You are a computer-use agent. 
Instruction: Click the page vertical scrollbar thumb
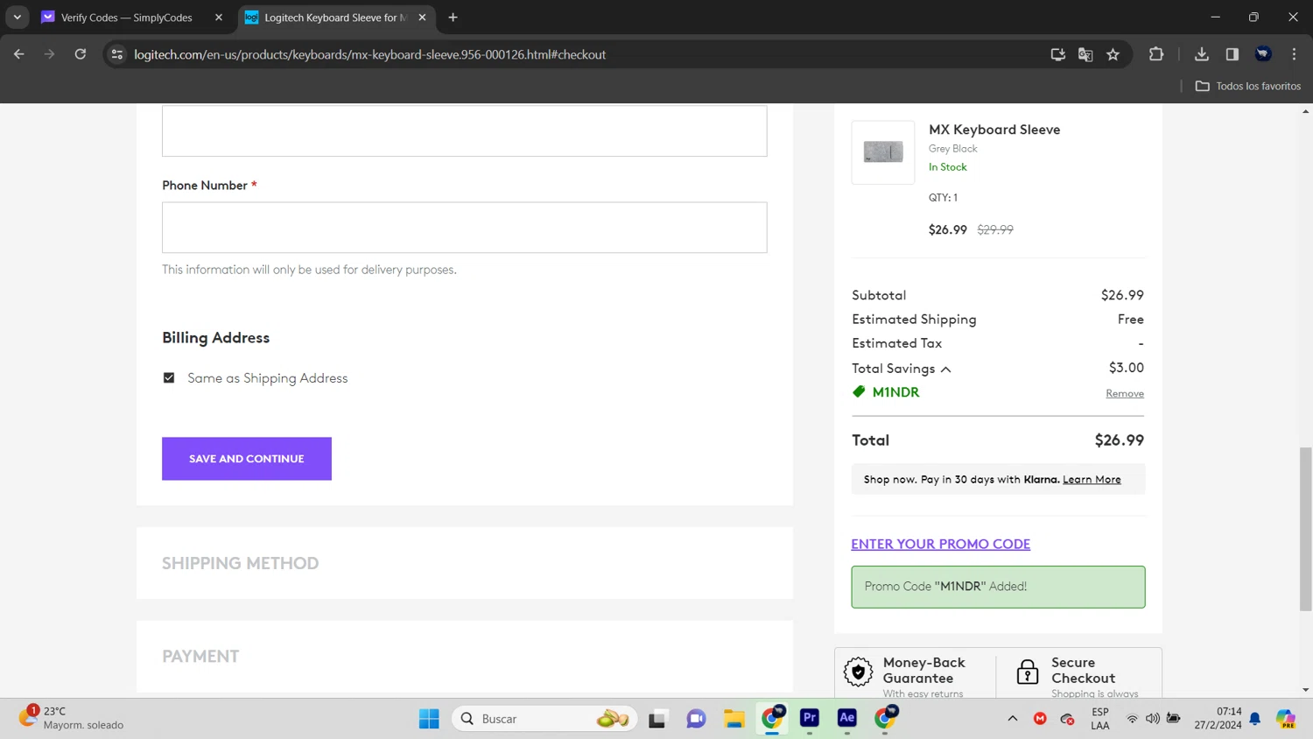tap(1306, 529)
